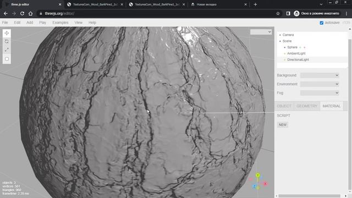
Task: Open the Edit menu
Action: click(x=17, y=23)
